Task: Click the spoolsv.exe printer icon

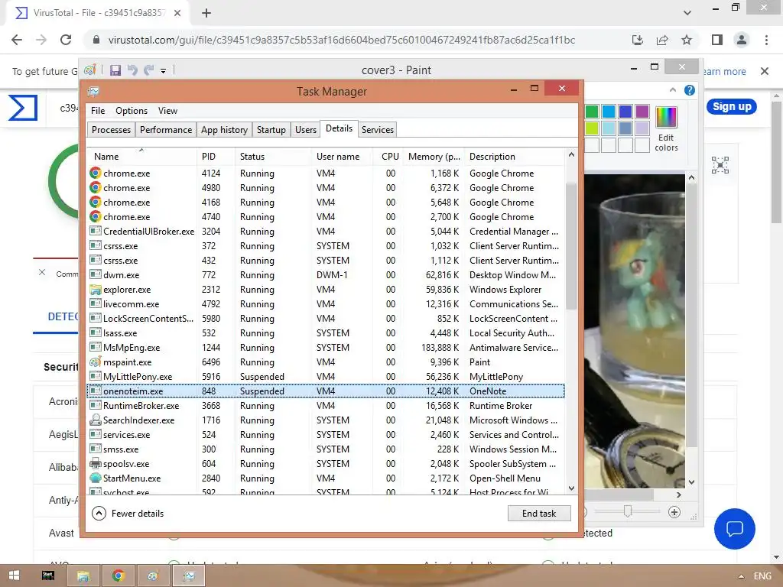Action: click(x=95, y=464)
